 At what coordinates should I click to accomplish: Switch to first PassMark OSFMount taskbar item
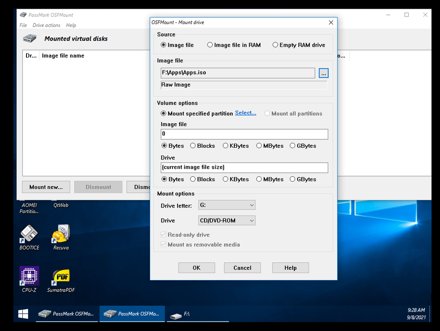tap(67, 314)
